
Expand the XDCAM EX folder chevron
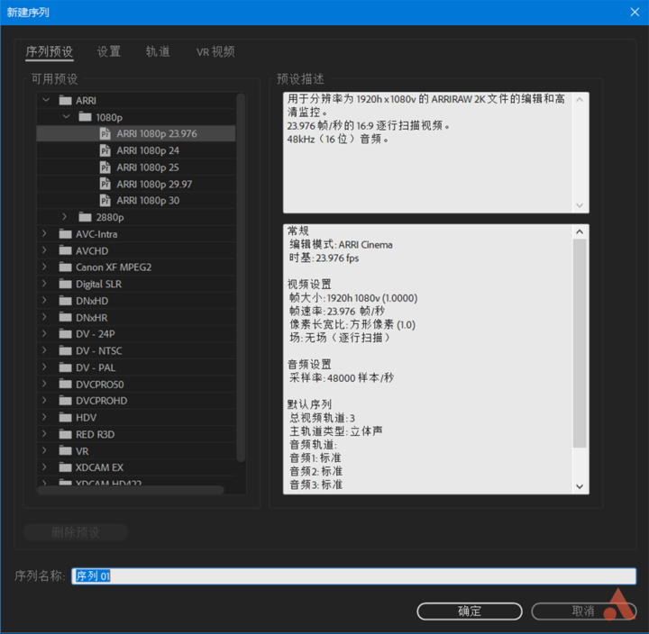[44, 466]
